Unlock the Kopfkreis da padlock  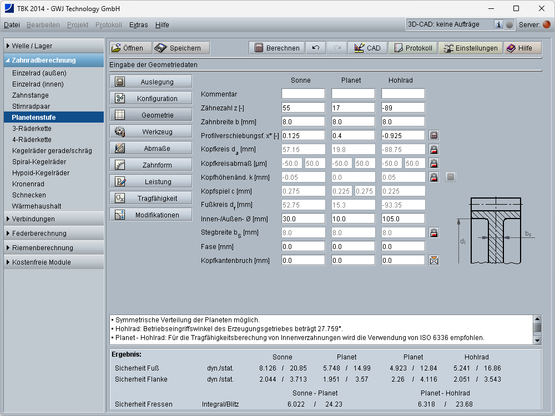click(434, 149)
